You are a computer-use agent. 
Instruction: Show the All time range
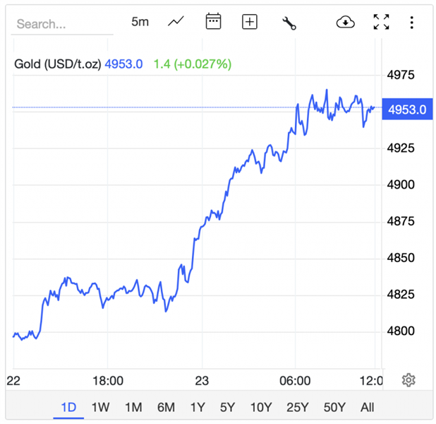pyautogui.click(x=367, y=407)
